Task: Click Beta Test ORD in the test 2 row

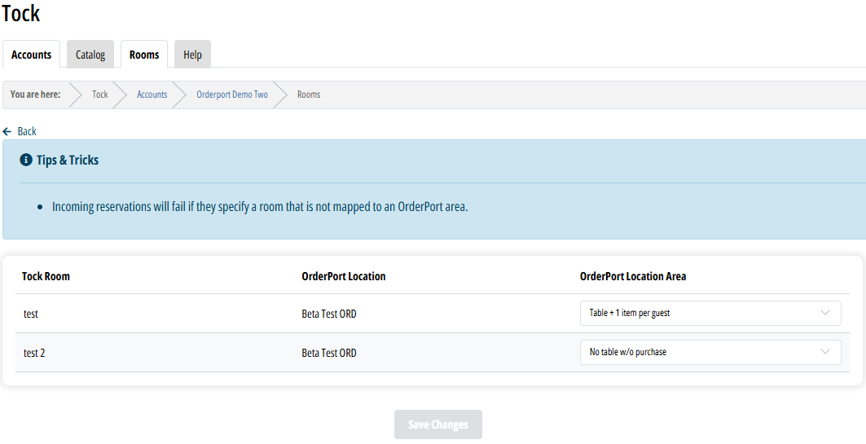Action: click(329, 353)
